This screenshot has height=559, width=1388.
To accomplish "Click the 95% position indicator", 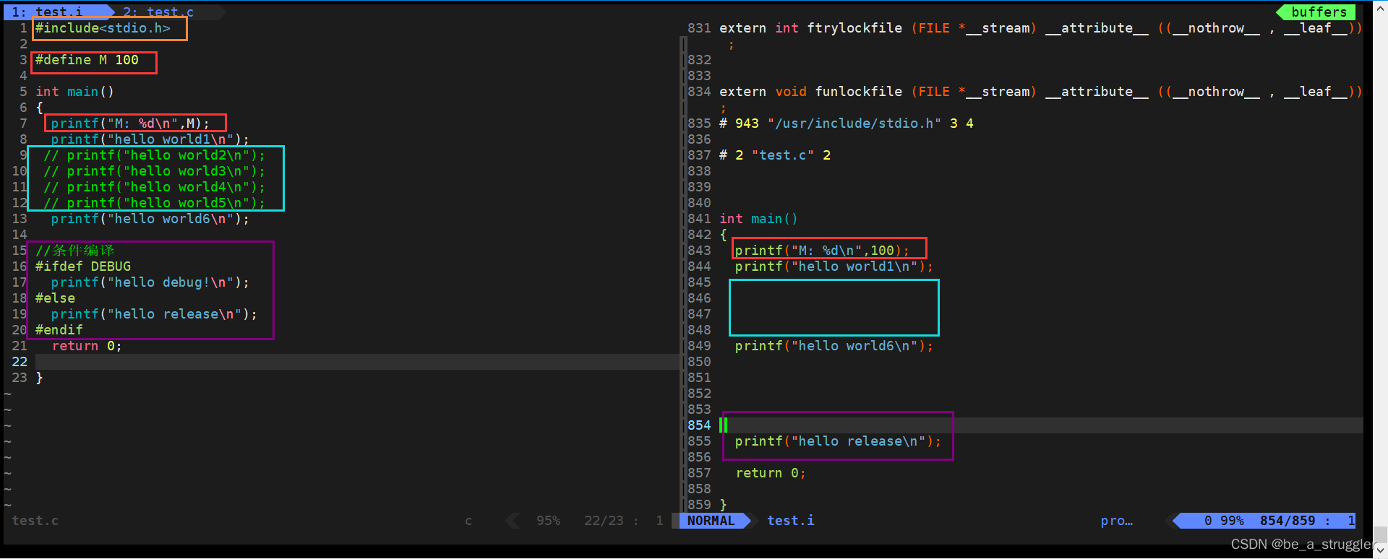I will tap(548, 521).
